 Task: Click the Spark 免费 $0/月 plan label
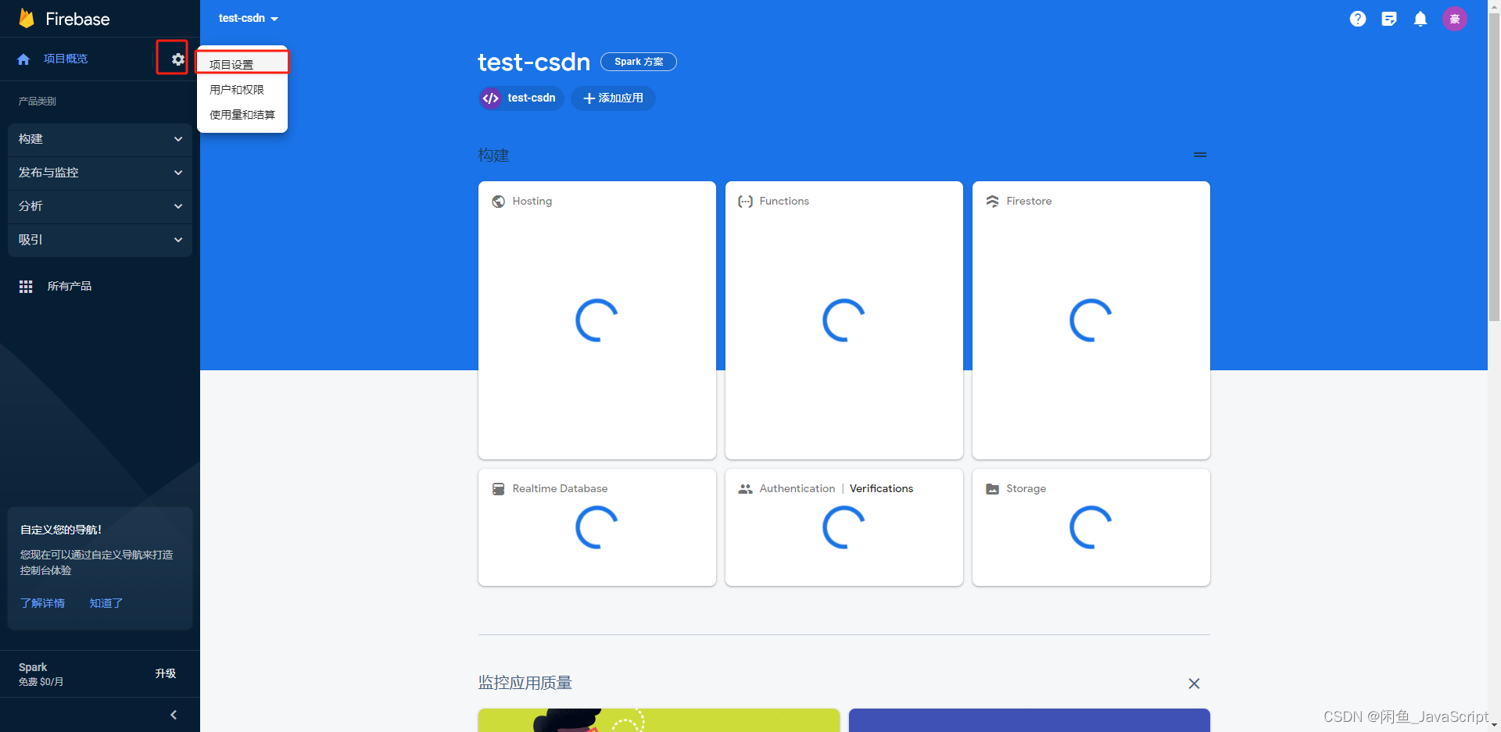coord(41,674)
